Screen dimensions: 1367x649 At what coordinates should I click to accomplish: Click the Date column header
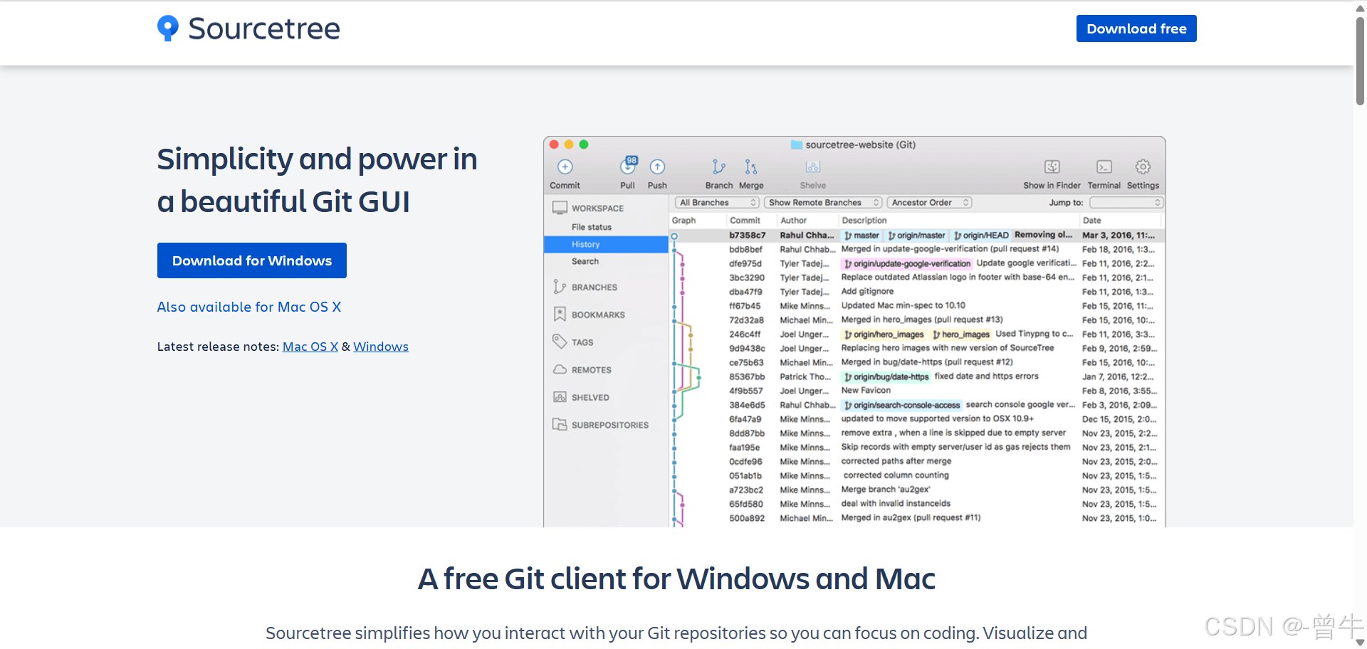click(1091, 221)
